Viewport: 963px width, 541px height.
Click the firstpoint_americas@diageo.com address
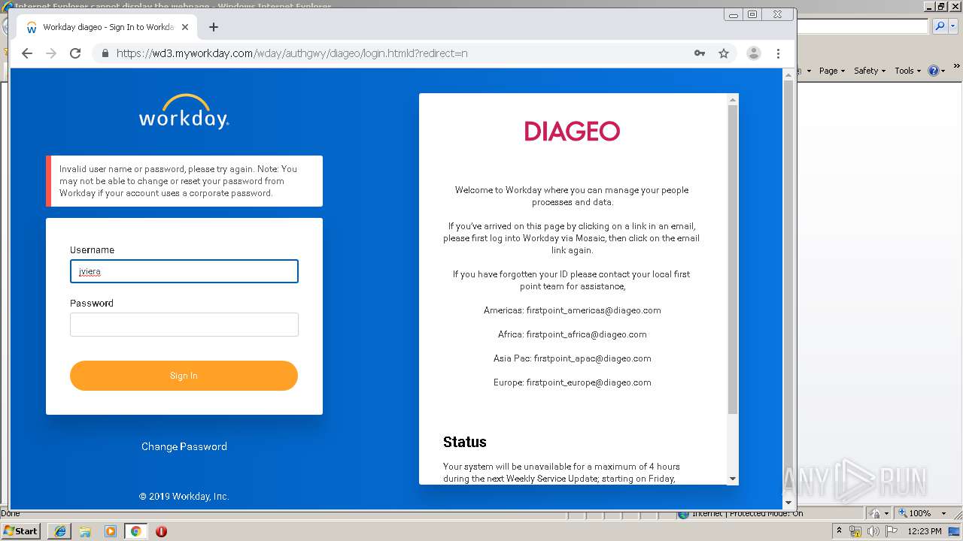[594, 310]
